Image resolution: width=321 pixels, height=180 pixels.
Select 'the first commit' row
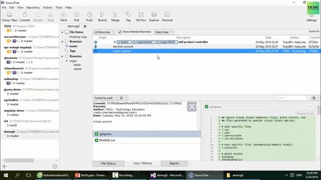coord(206,46)
